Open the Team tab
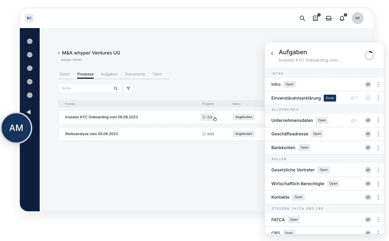Image resolution: width=389 pixels, height=241 pixels. [x=157, y=74]
